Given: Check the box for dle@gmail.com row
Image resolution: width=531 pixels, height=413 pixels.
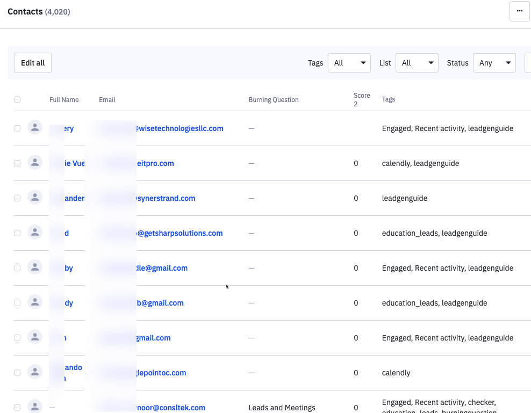Looking at the screenshot, I should point(17,268).
